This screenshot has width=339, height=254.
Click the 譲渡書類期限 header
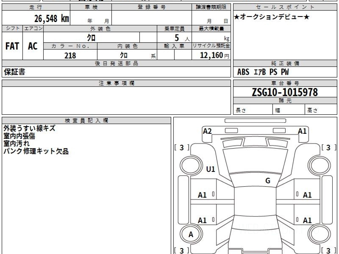tap(211, 7)
